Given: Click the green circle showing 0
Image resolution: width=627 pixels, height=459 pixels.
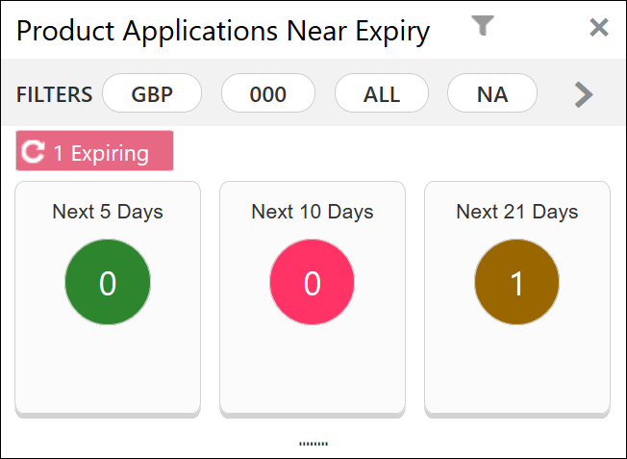Looking at the screenshot, I should [108, 282].
